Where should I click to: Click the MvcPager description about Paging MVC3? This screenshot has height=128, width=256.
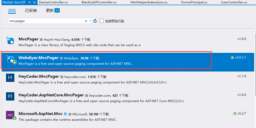coord(80,45)
